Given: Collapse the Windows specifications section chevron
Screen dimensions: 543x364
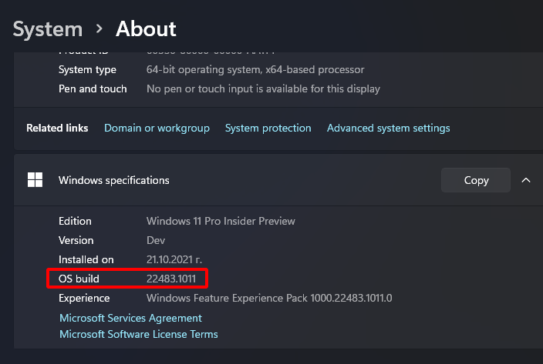Looking at the screenshot, I should 526,180.
